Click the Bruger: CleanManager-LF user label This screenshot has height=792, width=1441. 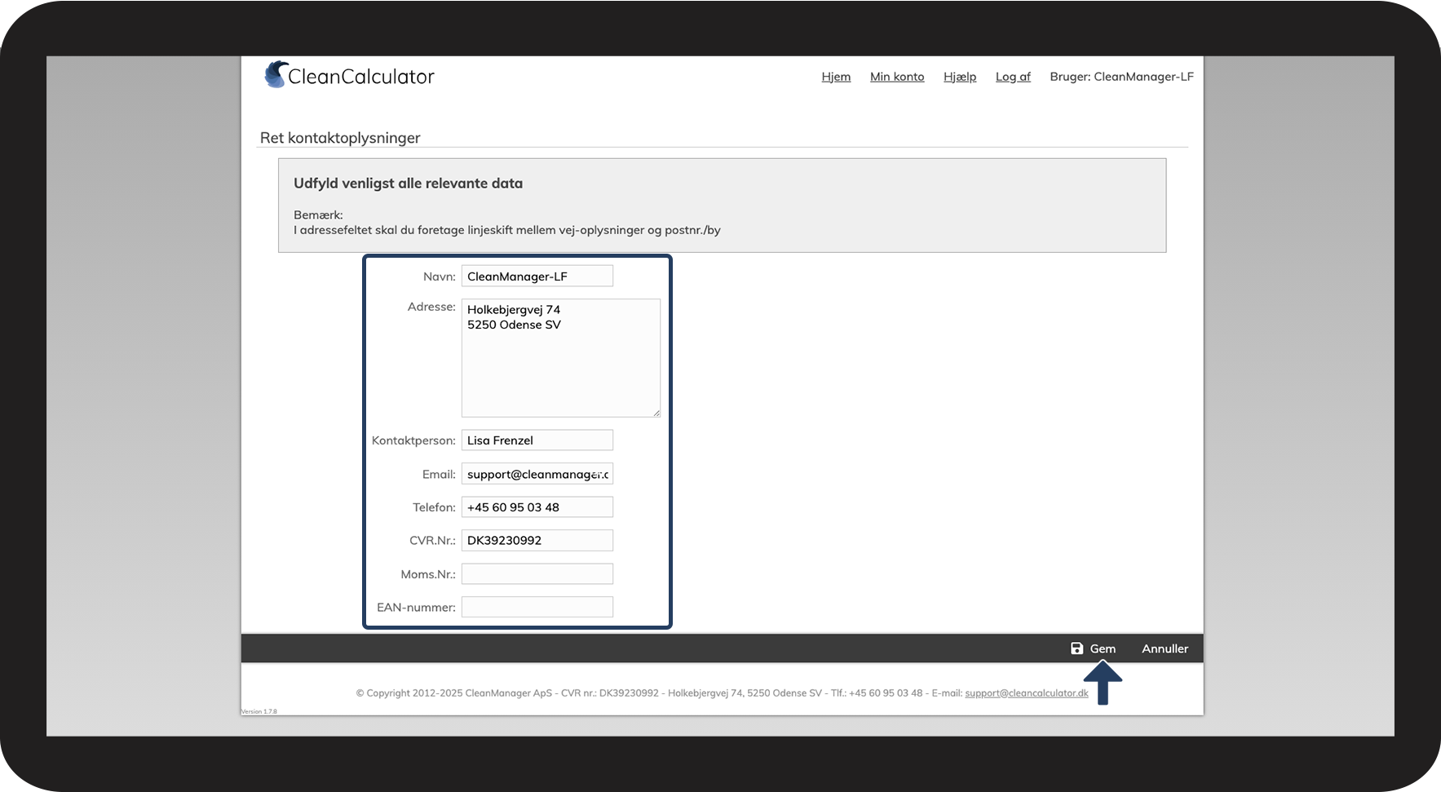coord(1121,77)
